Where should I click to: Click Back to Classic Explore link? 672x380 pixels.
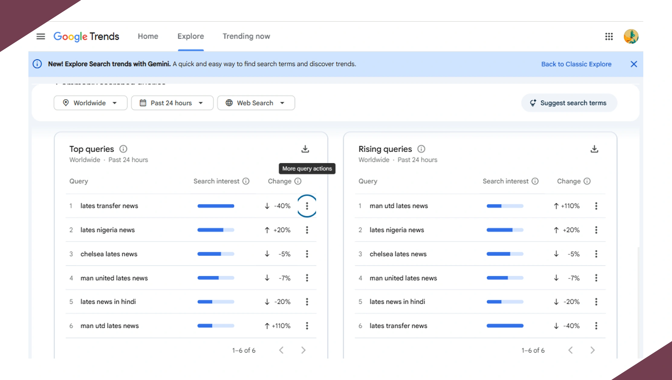coord(576,64)
